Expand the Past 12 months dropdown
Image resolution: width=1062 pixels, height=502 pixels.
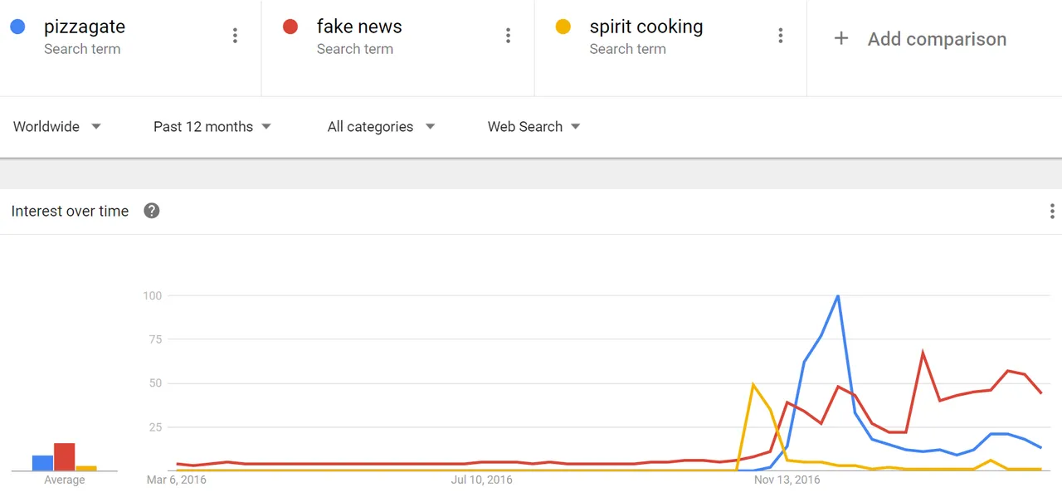(x=212, y=127)
